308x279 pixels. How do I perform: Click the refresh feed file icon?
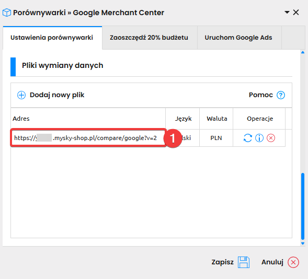[x=247, y=138]
